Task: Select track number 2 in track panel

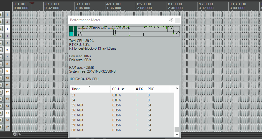Action: (7, 22)
